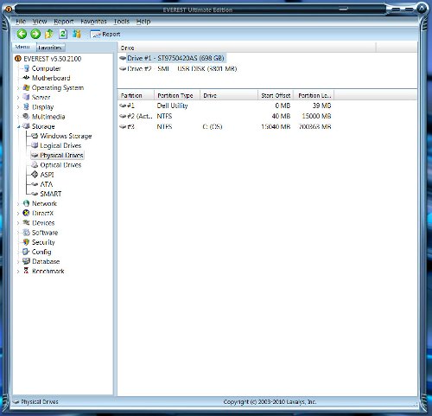Expand the Server node
The image size is (432, 416).
(18, 98)
